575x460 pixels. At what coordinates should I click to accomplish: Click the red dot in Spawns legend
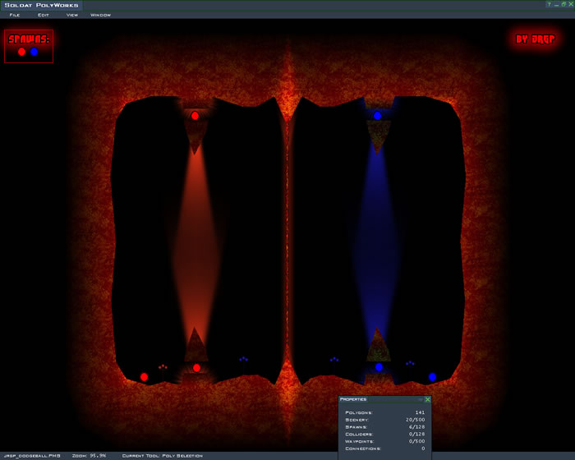pyautogui.click(x=22, y=52)
